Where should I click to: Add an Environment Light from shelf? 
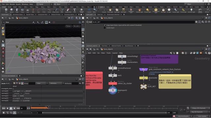pyautogui.click(x=156, y=10)
